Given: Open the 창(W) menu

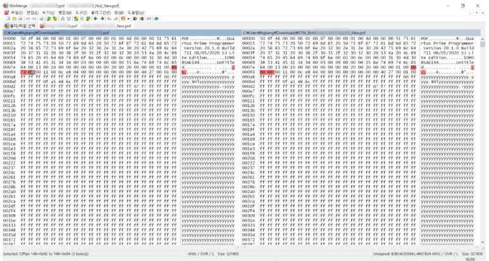Looking at the screenshot, I should coord(119,13).
